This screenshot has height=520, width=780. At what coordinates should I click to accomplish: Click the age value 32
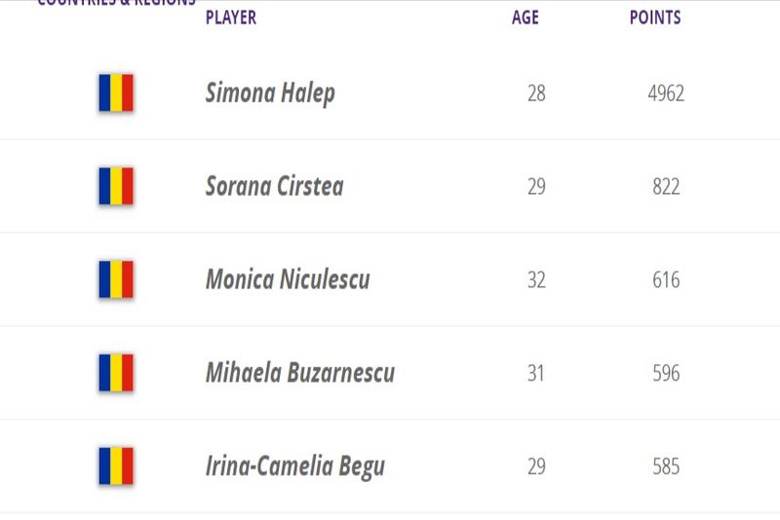[x=536, y=279]
